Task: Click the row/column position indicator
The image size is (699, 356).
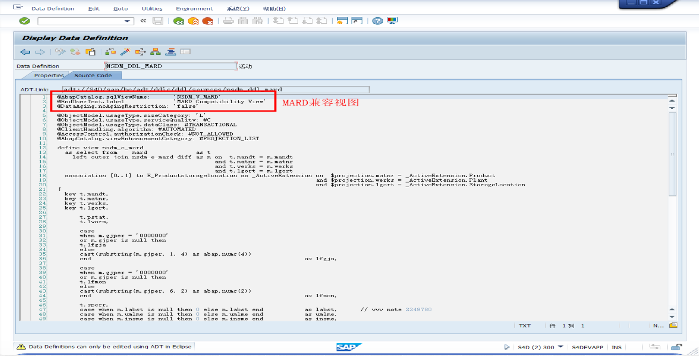Action: (x=567, y=326)
